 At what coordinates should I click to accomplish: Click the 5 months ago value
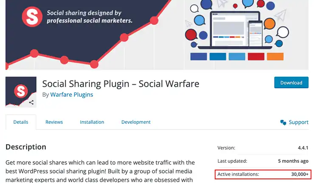(293, 161)
